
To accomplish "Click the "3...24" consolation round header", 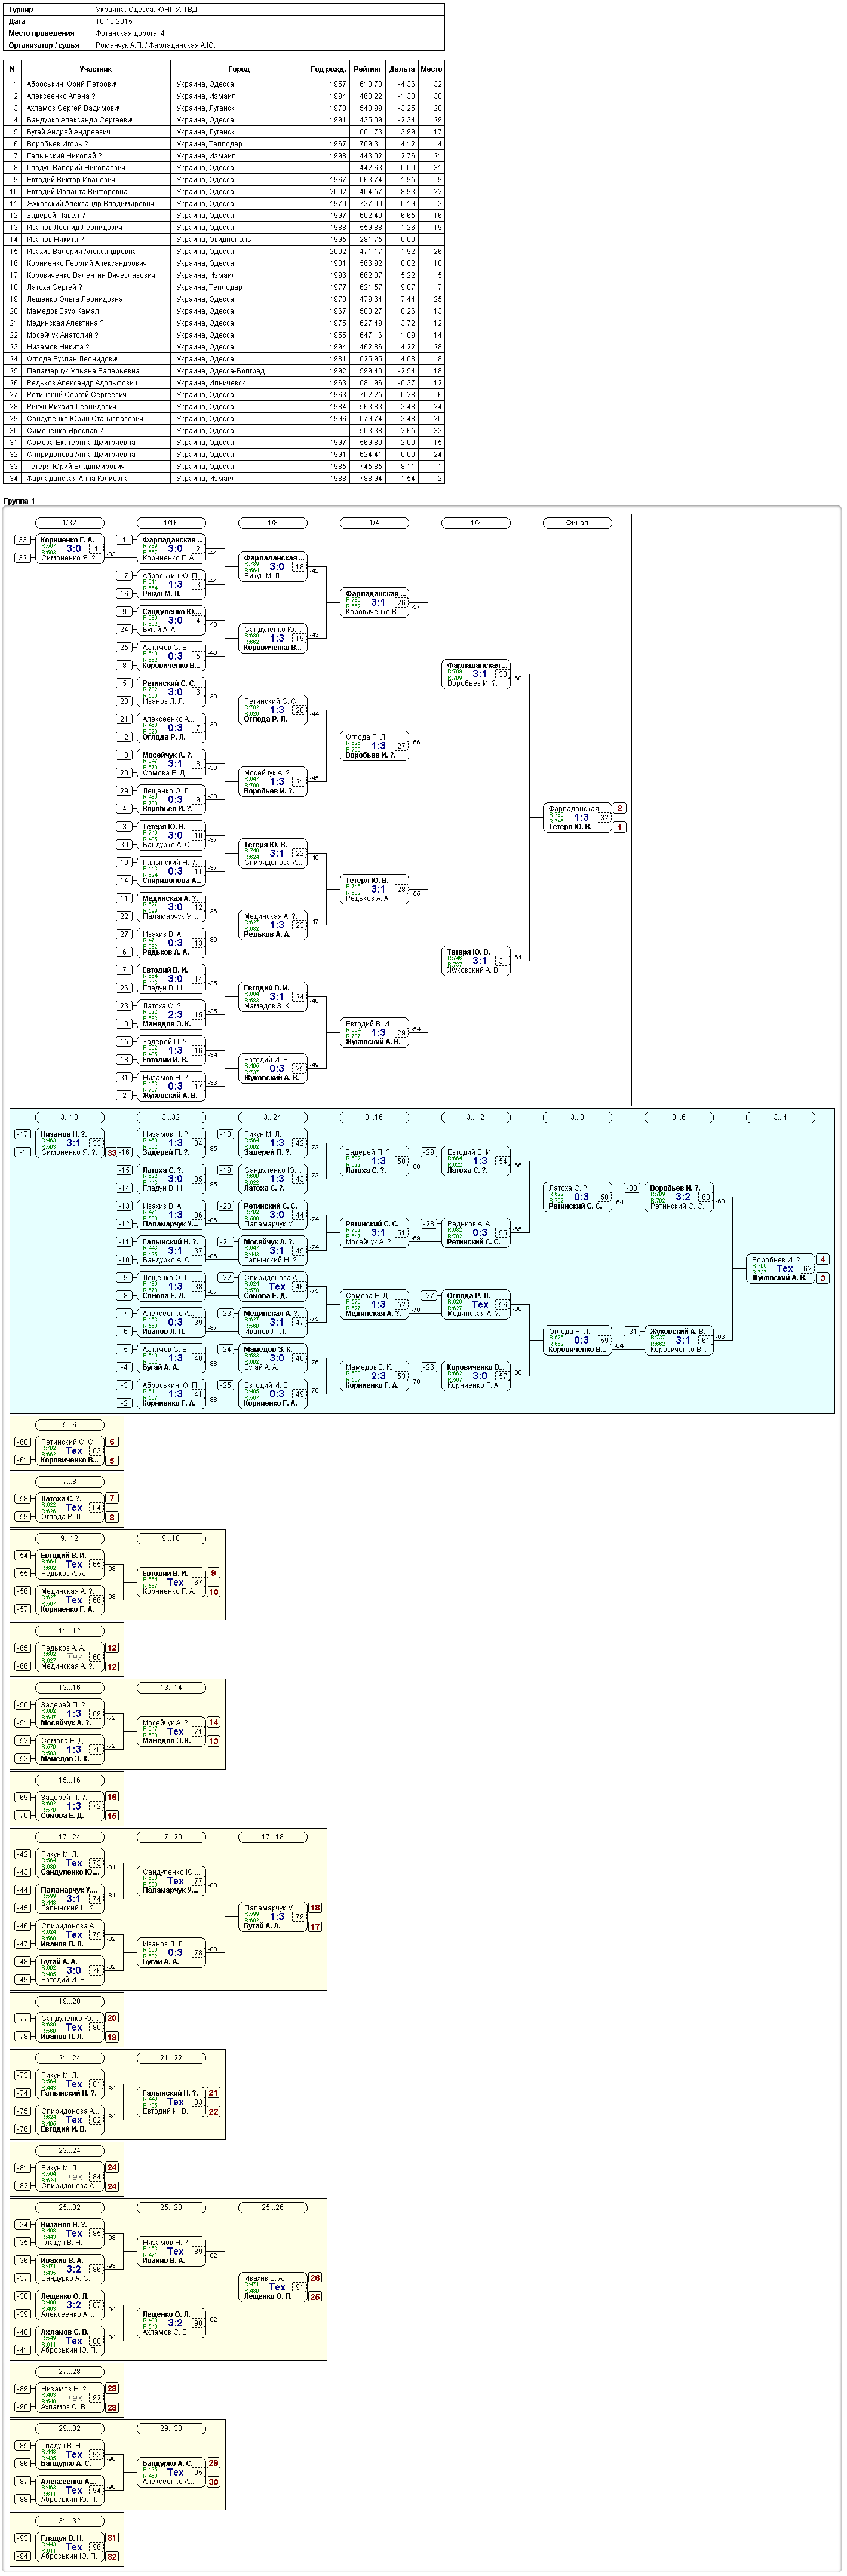I will 273,1117.
